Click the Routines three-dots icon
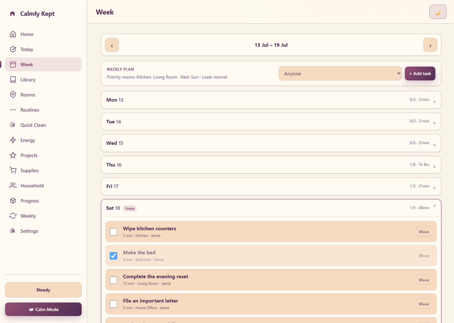The height and width of the screenshot is (323, 454). [13, 110]
